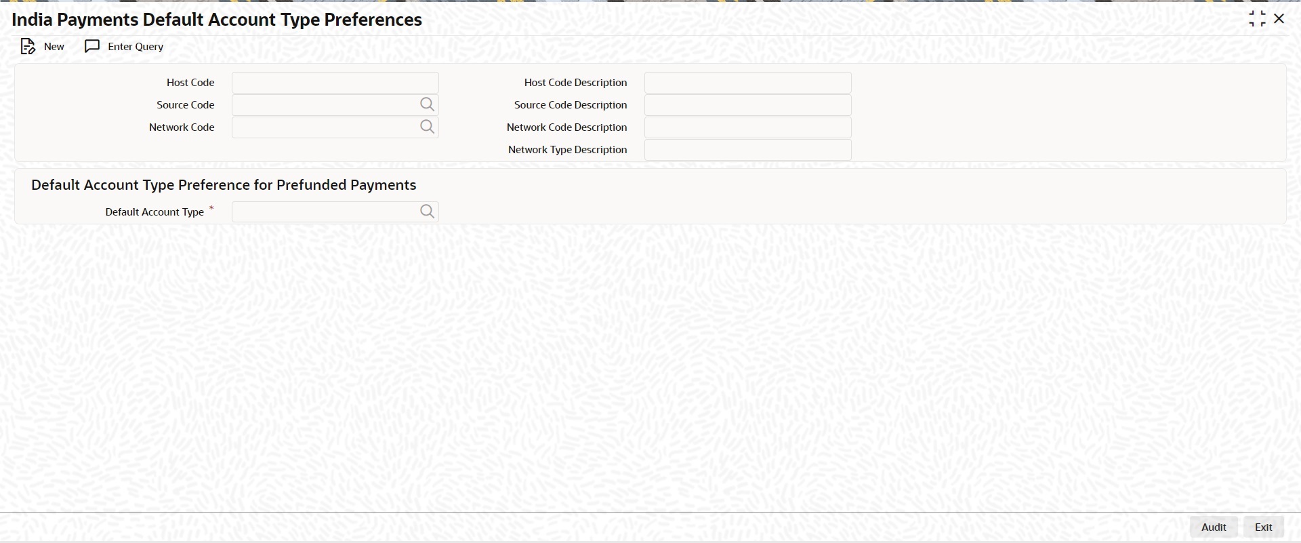
Task: Open Network Code lookup search icon
Action: [427, 127]
